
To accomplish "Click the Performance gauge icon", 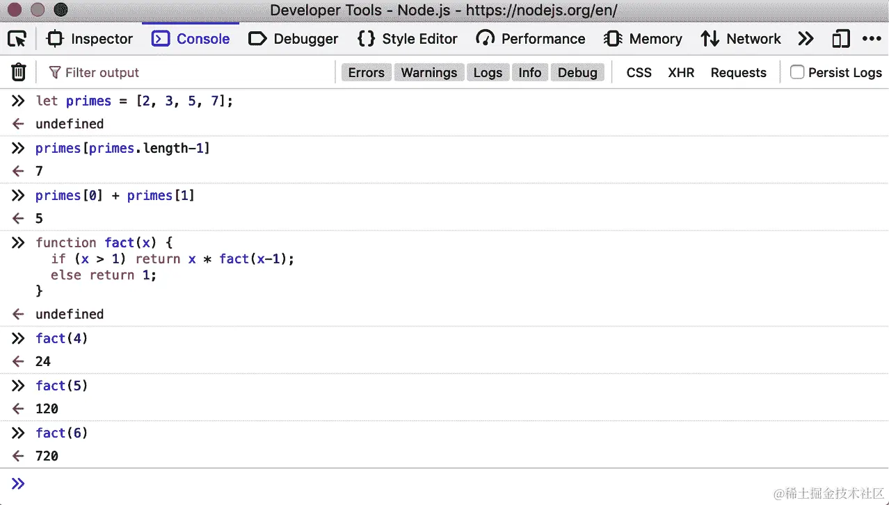I will point(485,39).
